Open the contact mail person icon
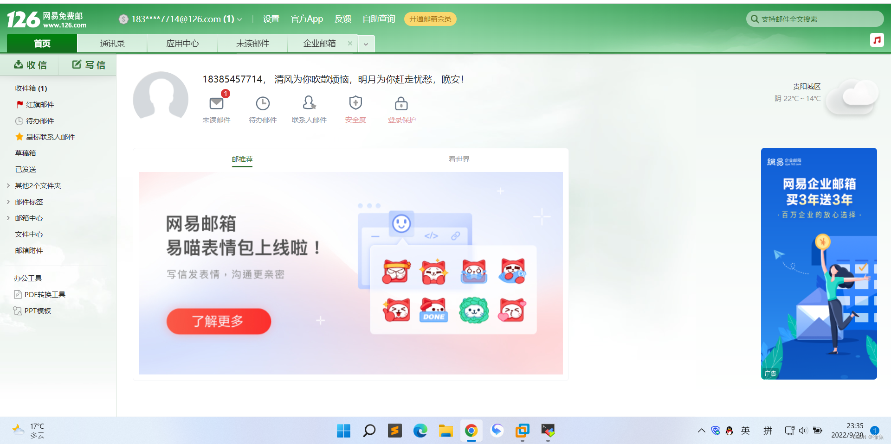Viewport: 891px width, 444px height. (309, 102)
